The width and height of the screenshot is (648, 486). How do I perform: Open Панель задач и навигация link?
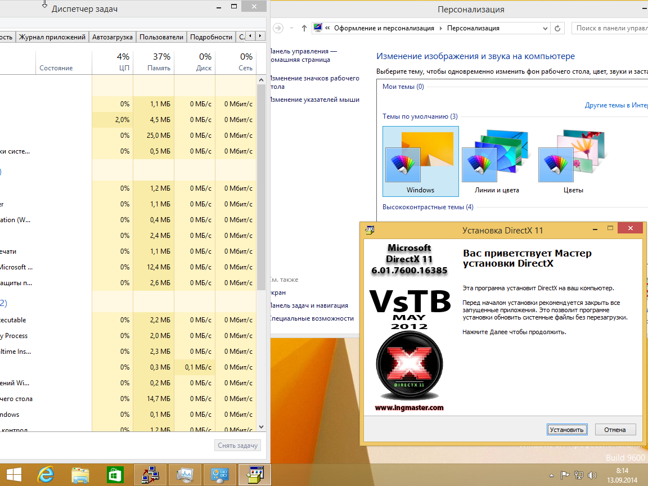point(309,305)
